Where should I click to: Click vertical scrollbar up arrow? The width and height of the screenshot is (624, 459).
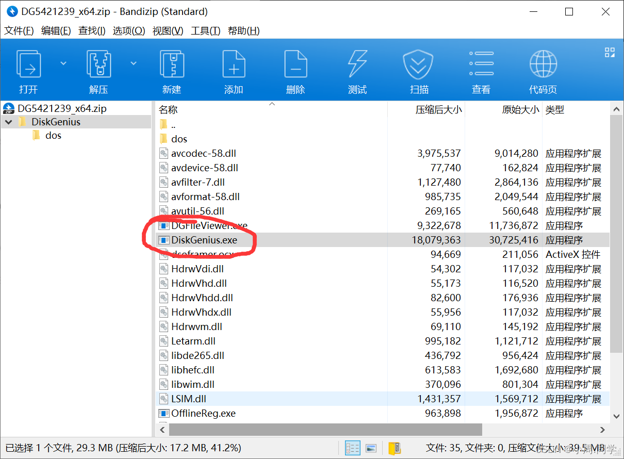pyautogui.click(x=616, y=109)
